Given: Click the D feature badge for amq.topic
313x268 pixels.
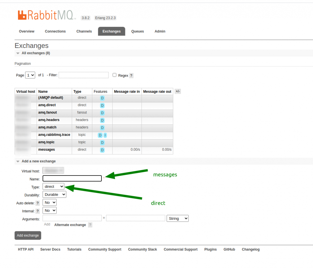Looking at the screenshot, I should [102, 143].
